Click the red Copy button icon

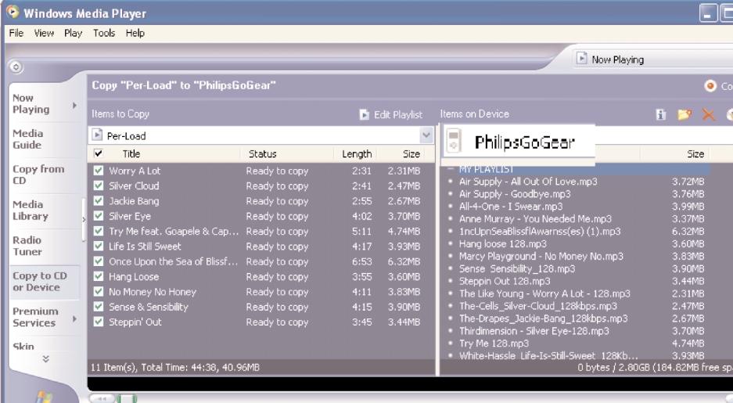point(710,86)
